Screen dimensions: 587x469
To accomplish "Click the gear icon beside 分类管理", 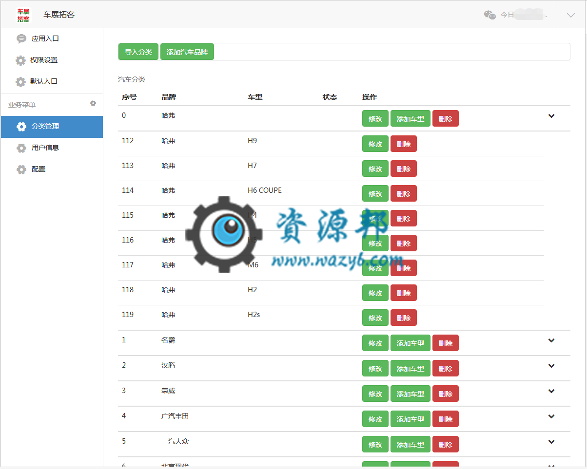I will tap(21, 127).
